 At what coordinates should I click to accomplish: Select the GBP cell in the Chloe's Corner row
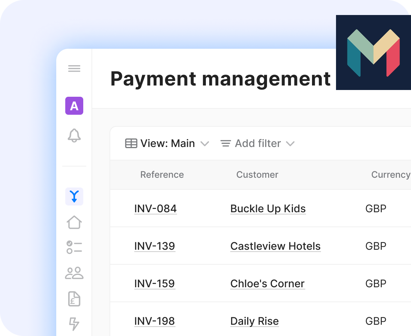coord(376,283)
